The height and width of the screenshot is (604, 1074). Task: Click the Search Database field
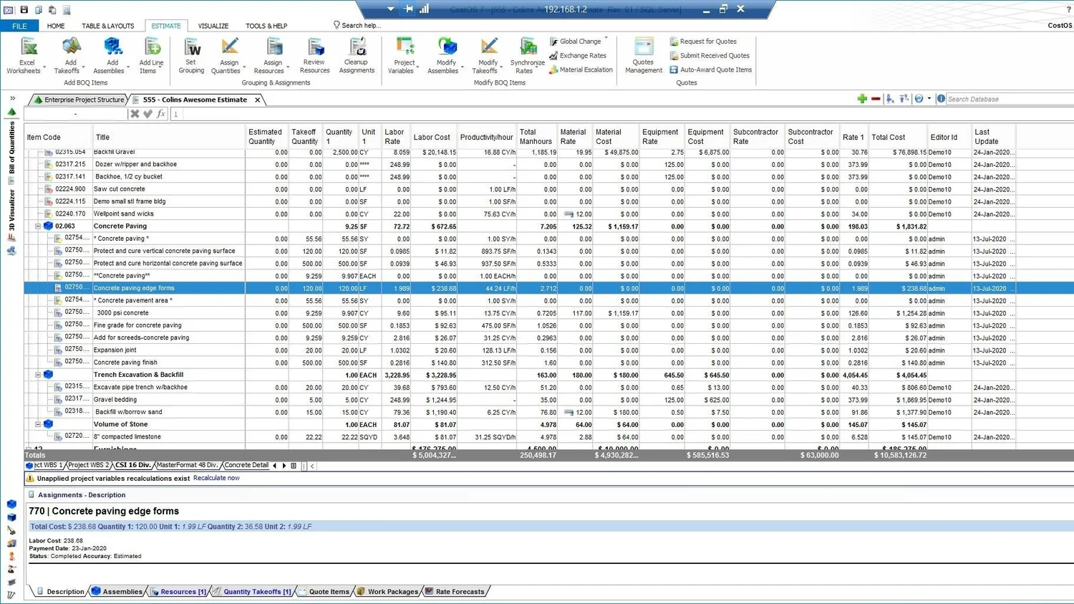point(1008,99)
